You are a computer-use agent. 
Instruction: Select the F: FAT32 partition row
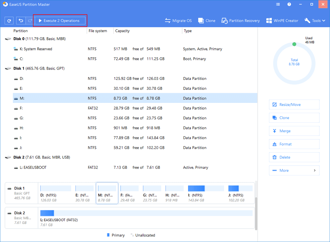[135, 108]
